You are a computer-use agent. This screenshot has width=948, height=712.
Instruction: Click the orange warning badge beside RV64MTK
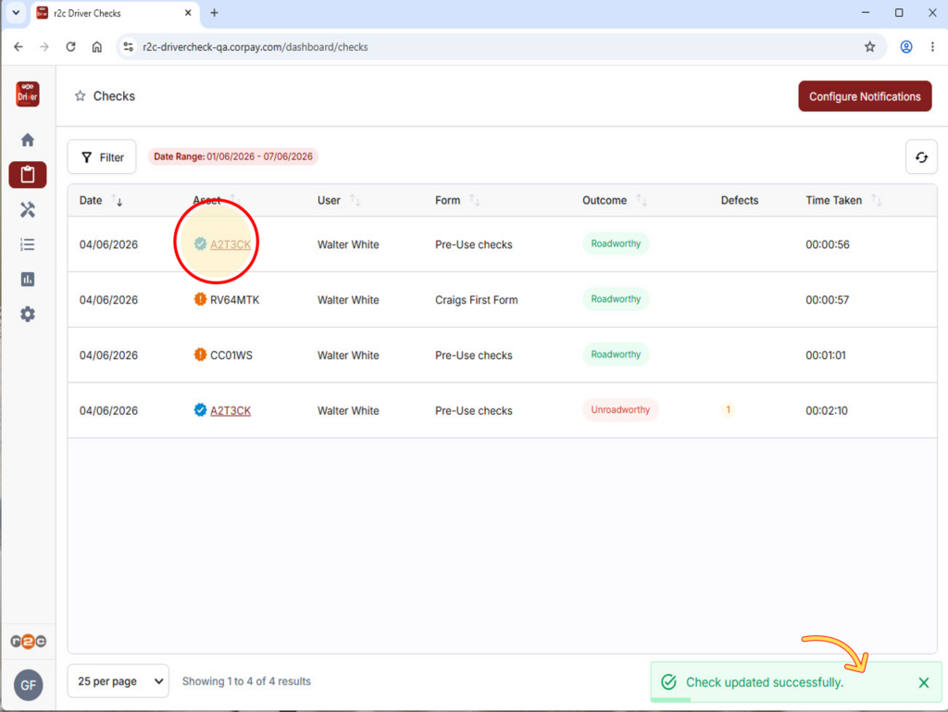[200, 299]
